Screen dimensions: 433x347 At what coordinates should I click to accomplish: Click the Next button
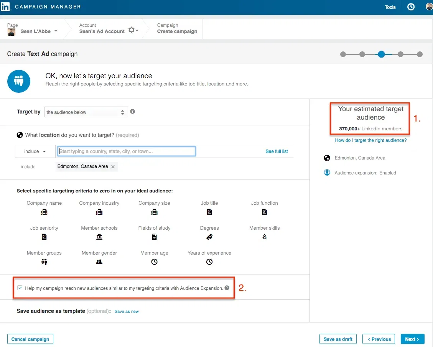(x=412, y=339)
